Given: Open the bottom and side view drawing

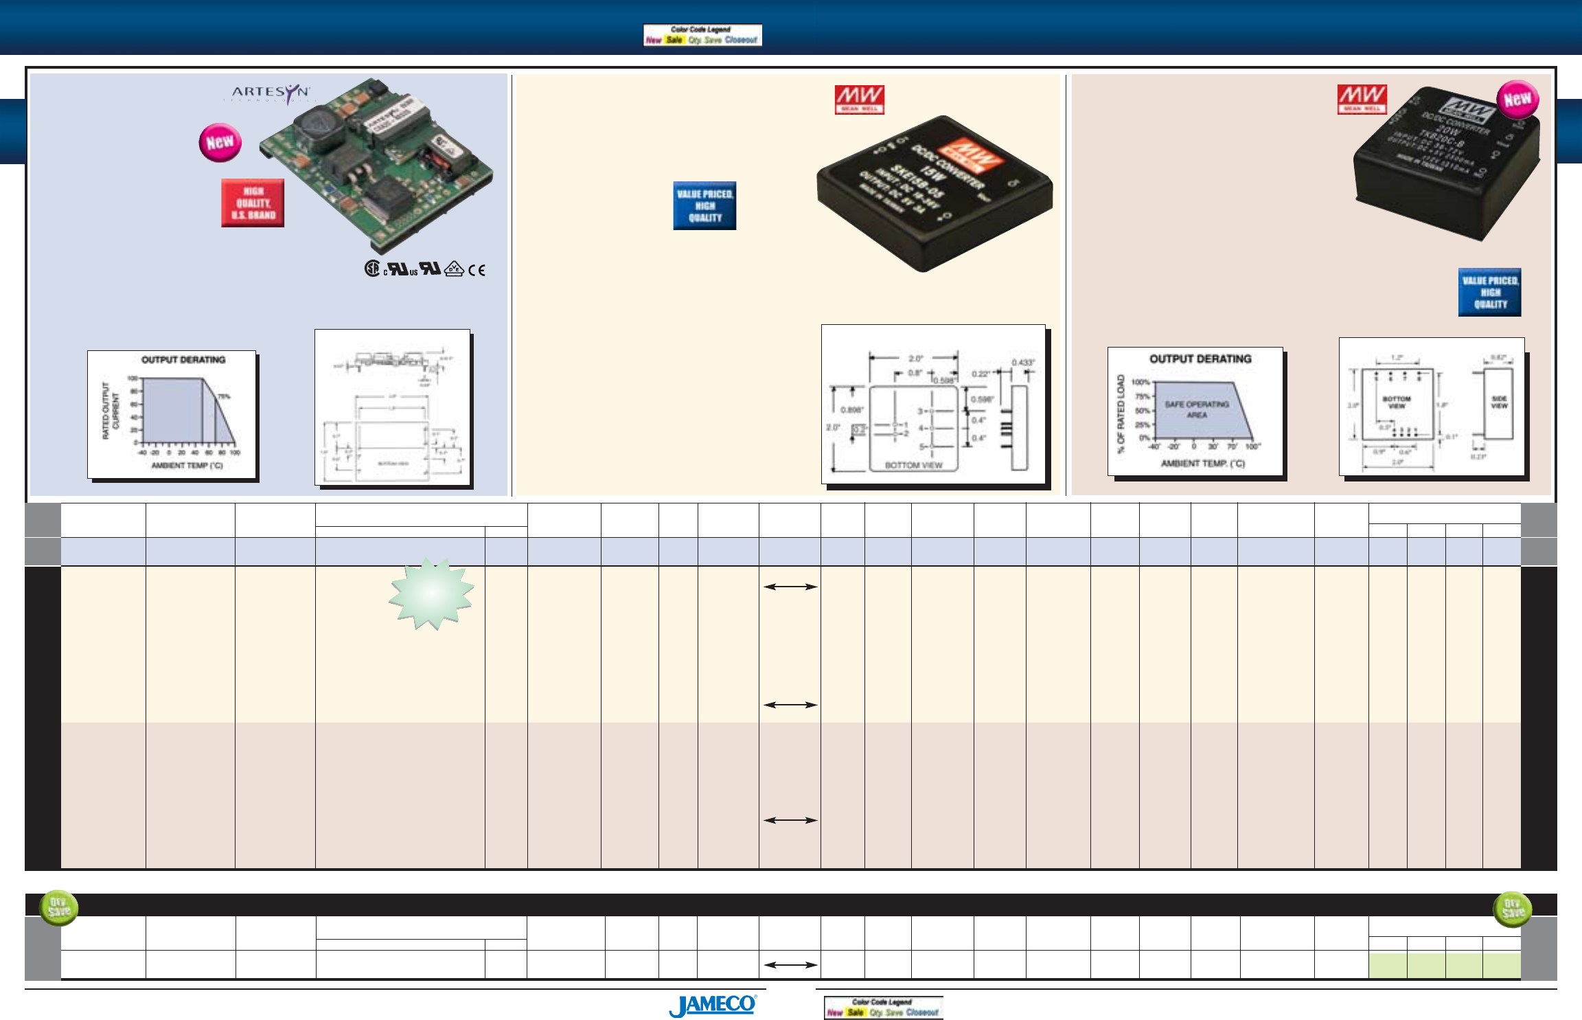Looking at the screenshot, I should point(1432,407).
